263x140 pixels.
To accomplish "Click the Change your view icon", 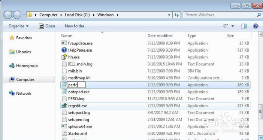I will point(226,26).
